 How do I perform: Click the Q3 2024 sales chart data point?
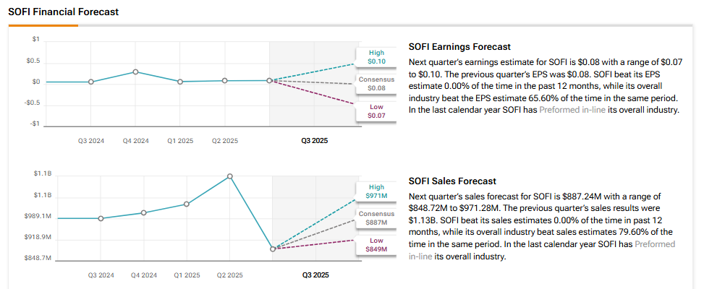click(x=101, y=218)
